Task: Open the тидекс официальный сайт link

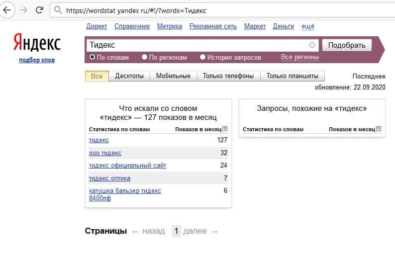Action: click(127, 166)
